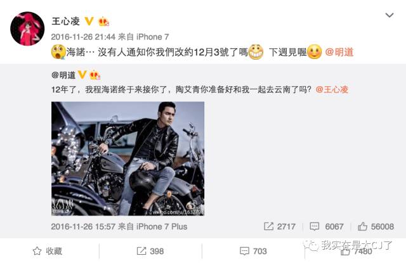The width and height of the screenshot is (406, 263).
Task: Click comment icon showing 6067
Action: (315, 226)
